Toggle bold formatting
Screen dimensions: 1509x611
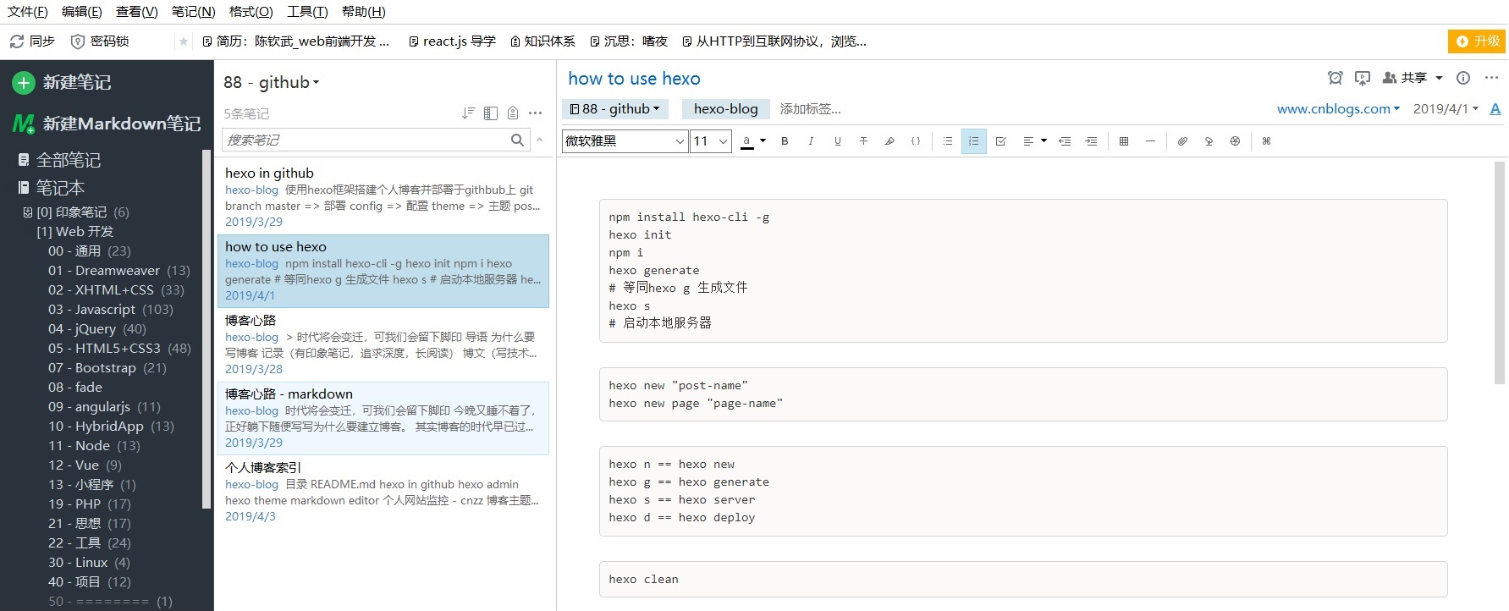(x=785, y=141)
